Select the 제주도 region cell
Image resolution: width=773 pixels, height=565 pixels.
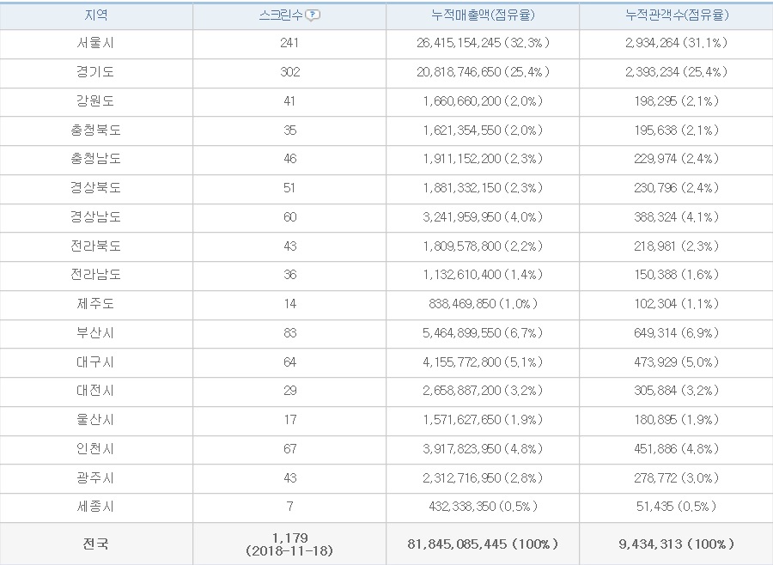[x=96, y=304]
